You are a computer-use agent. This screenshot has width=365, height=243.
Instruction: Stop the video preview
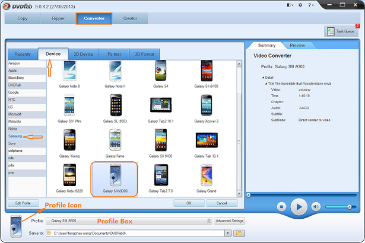(281, 206)
